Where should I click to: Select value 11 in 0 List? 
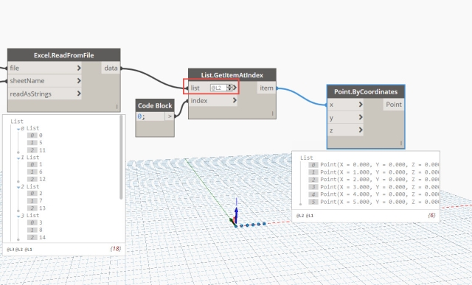tap(42, 150)
